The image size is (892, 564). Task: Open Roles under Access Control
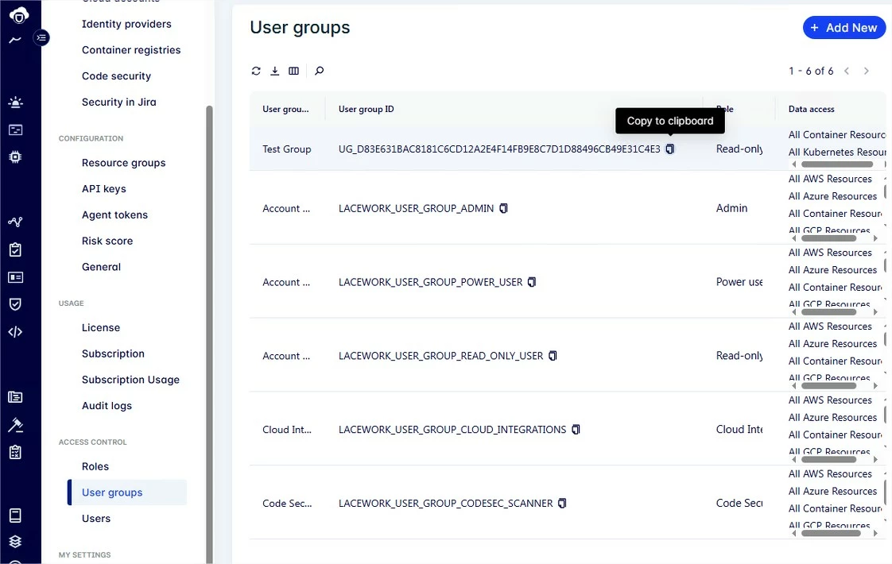pyautogui.click(x=95, y=466)
